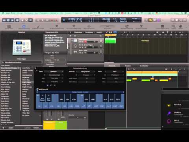The image size is (189, 142).
Task: Click the Zoom magnifier toolbar icon
Action: (174, 26)
